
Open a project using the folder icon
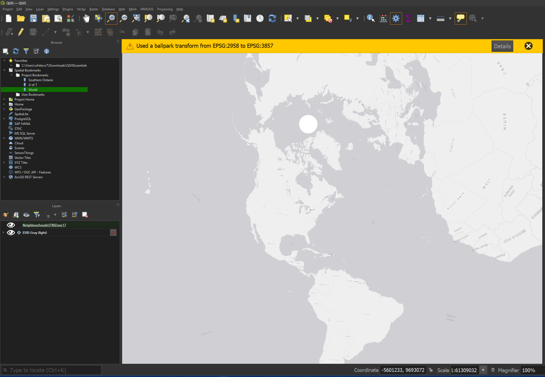click(21, 18)
